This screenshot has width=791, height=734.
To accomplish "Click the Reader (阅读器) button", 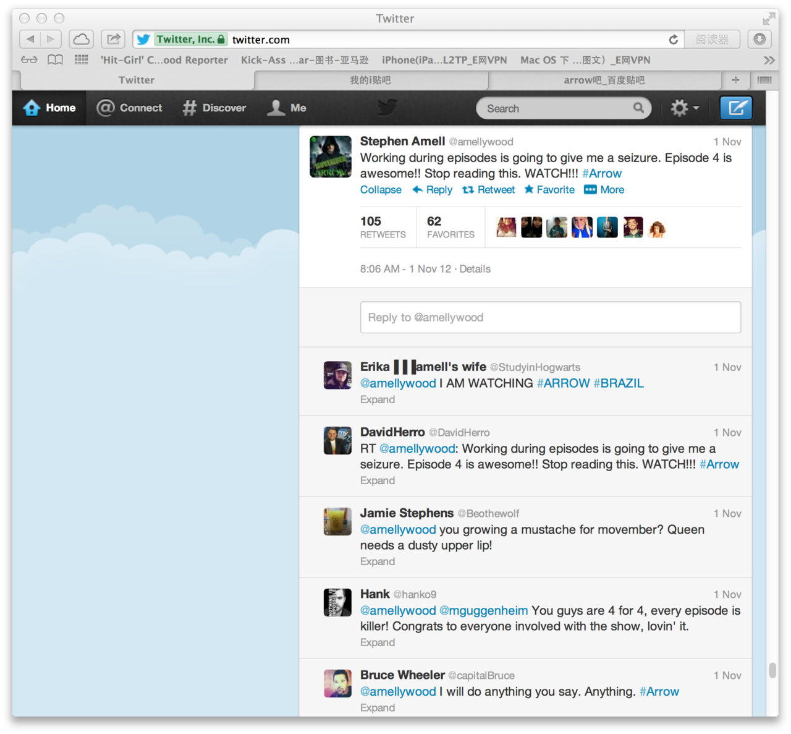I will tap(713, 40).
